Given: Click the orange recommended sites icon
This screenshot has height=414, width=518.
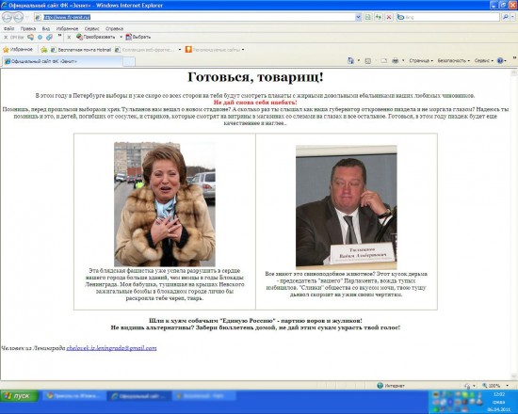Looking at the screenshot, I should [188, 50].
